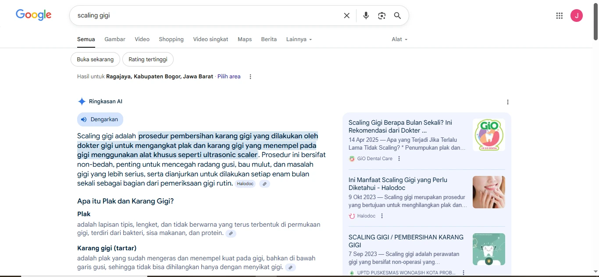
Task: Click the source link icon beside Halodoc
Action: pyautogui.click(x=264, y=184)
